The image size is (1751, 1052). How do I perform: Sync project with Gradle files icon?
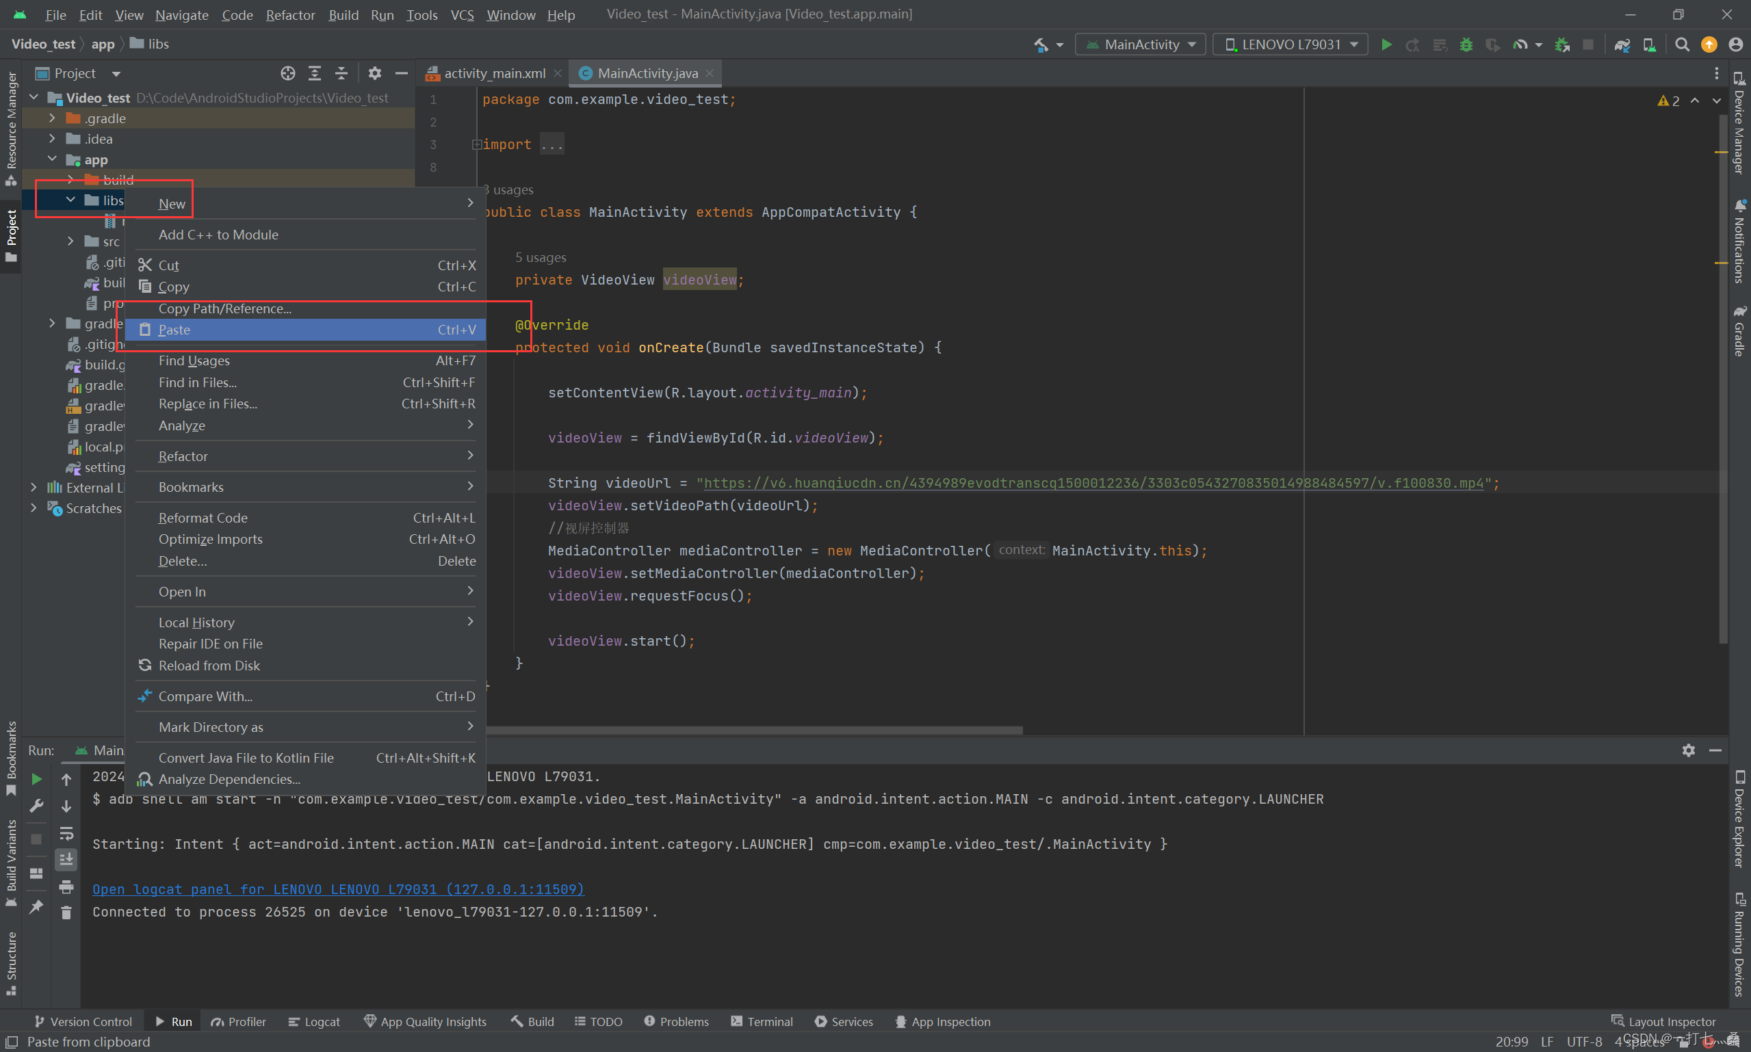point(1622,44)
